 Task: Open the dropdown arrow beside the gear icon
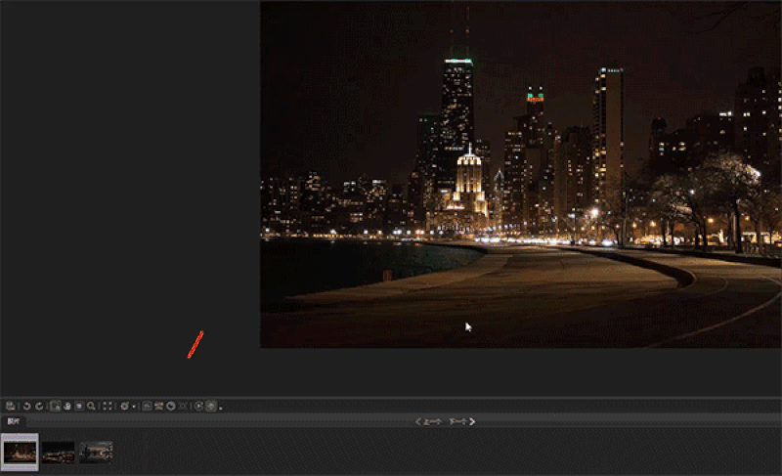click(133, 407)
